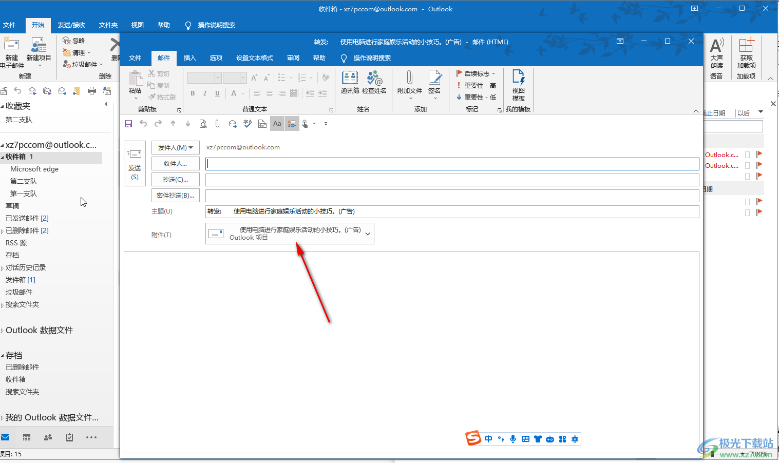Open the Review (审阅) ribbon tab
The image size is (779, 463).
click(x=293, y=58)
